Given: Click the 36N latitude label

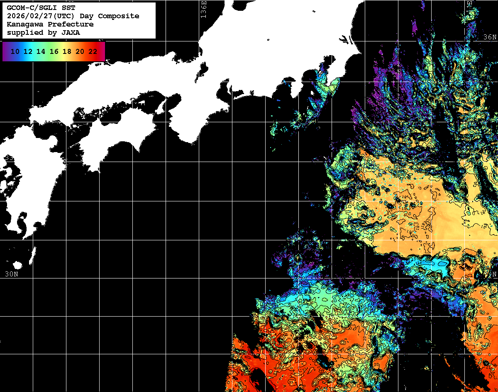Looking at the screenshot, I should (x=490, y=37).
